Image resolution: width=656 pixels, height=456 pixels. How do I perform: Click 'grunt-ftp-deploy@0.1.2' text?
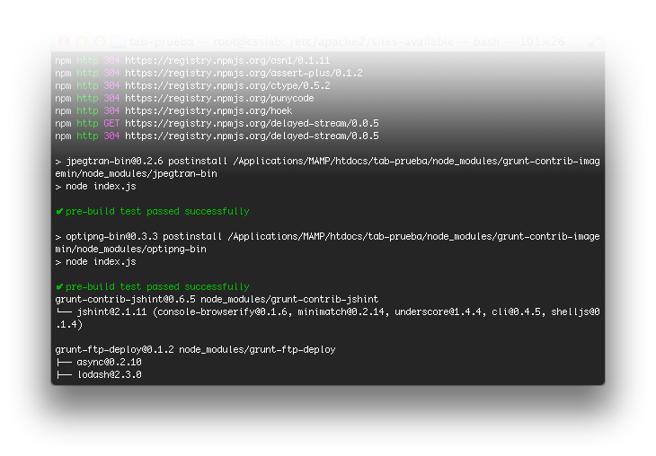(x=114, y=349)
